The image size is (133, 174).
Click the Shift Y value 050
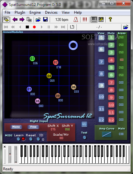[67, 129]
